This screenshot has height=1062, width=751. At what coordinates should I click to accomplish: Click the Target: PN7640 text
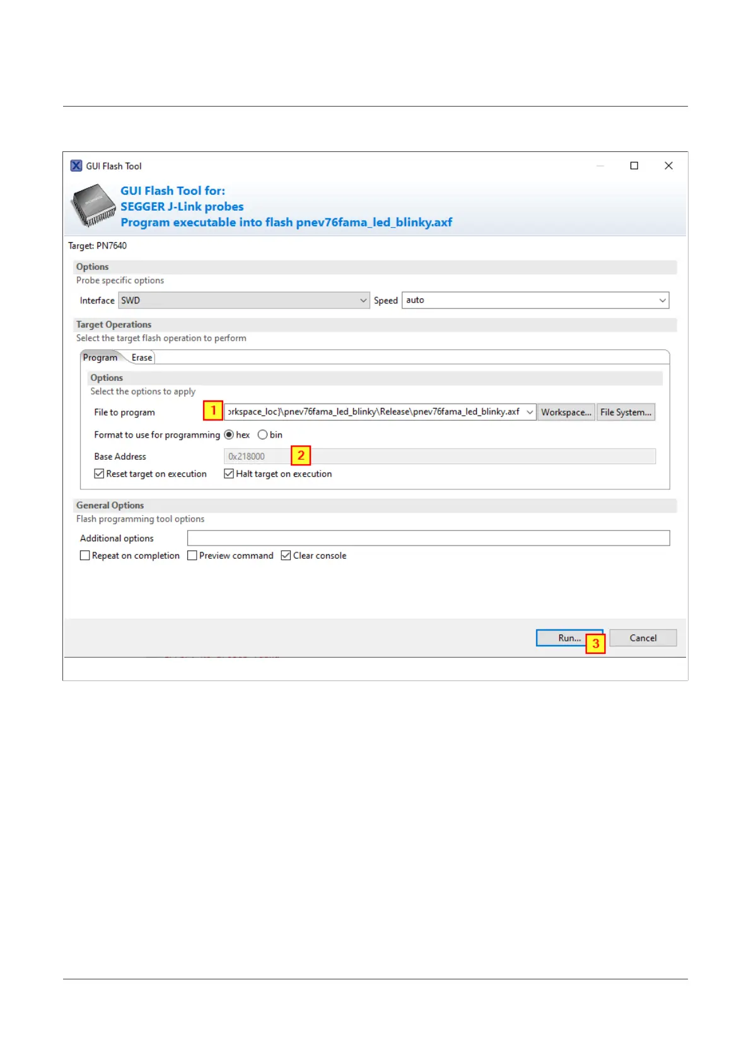click(x=98, y=246)
